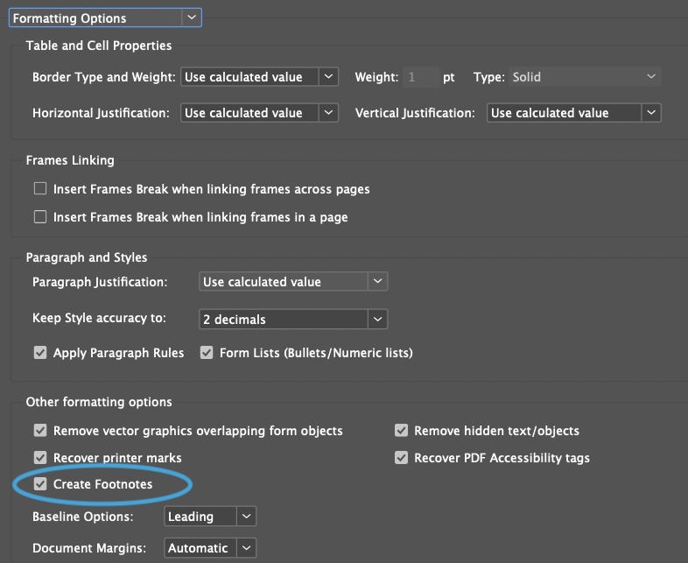Uncheck the Create Footnotes checkbox
This screenshot has height=563, width=688.
pos(40,484)
